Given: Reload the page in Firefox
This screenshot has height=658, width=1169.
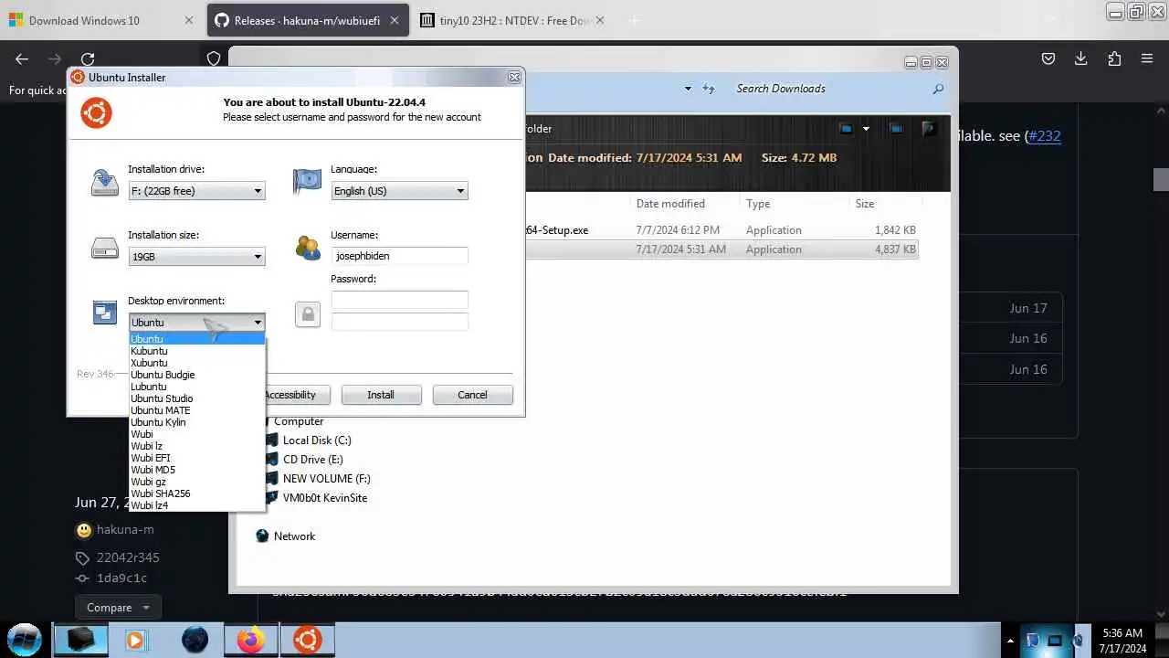Looking at the screenshot, I should [x=88, y=58].
